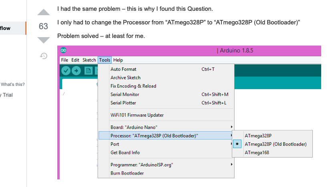The height and width of the screenshot is (187, 334).
Task: Open the Help menu
Action: [118, 60]
